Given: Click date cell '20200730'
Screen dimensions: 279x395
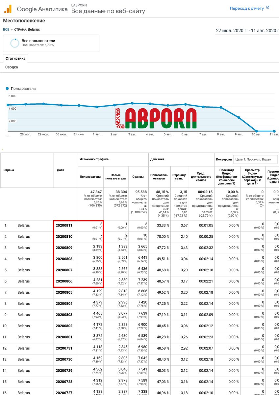Looking at the screenshot, I should (64, 360).
